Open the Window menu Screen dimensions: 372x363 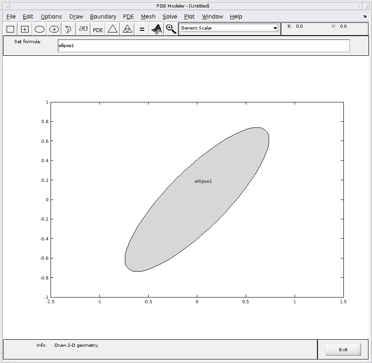212,17
